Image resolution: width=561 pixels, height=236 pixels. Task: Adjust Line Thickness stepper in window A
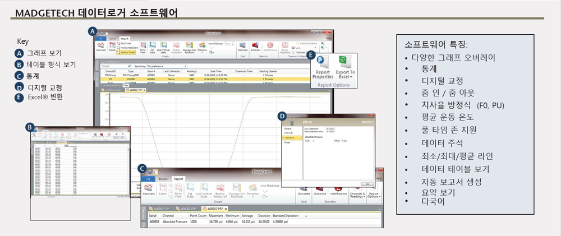pos(233,44)
